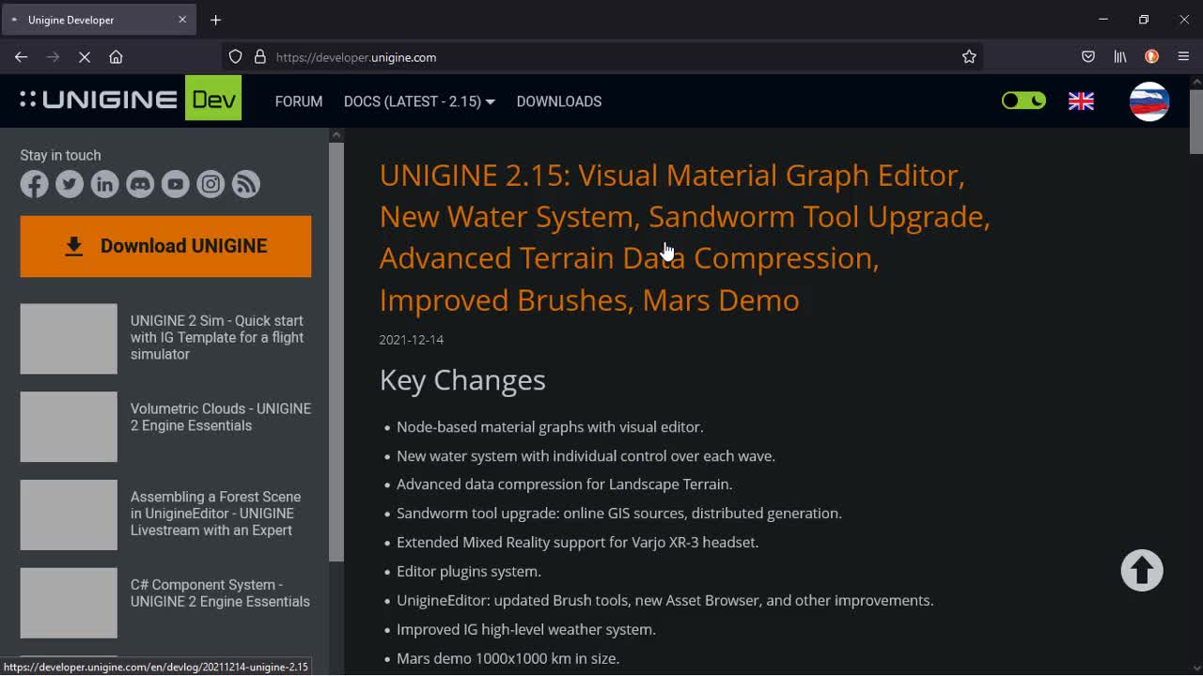Open the UNIGINE Twitter icon
Image resolution: width=1203 pixels, height=676 pixels.
click(70, 184)
